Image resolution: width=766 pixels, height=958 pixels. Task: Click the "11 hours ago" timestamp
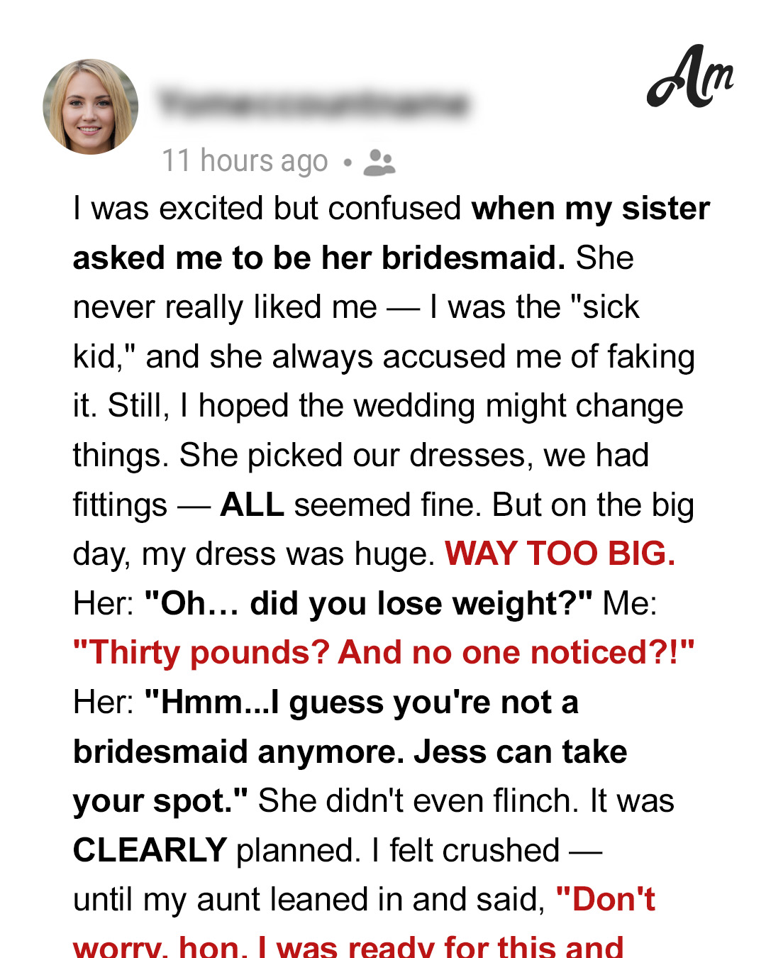[x=245, y=161]
